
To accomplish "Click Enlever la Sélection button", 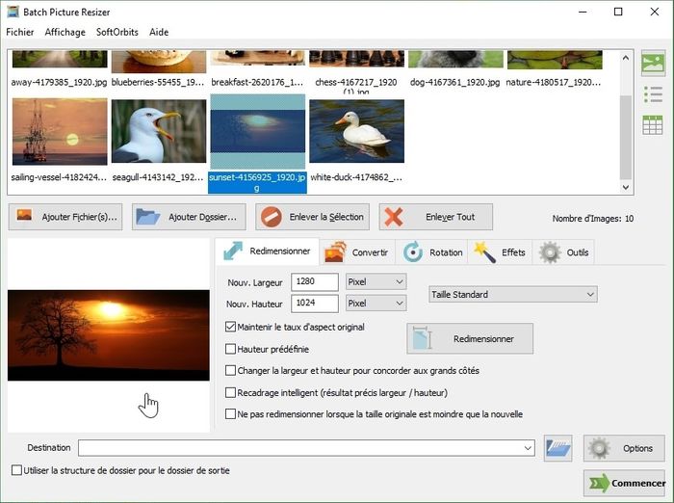I will [x=313, y=217].
